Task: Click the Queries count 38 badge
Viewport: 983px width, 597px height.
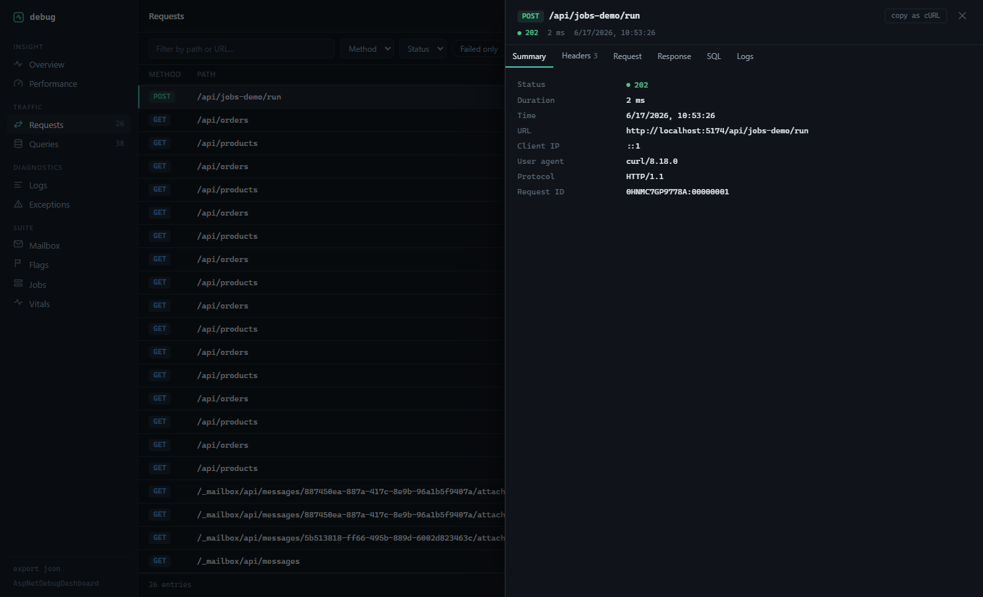Action: [120, 143]
